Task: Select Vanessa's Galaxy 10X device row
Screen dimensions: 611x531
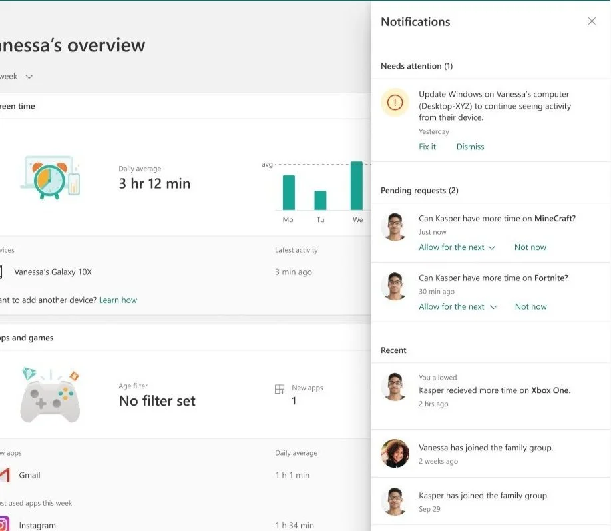Action: pyautogui.click(x=186, y=272)
